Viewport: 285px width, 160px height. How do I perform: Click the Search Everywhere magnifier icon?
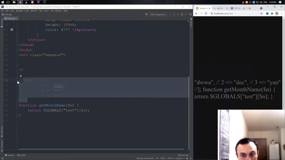pos(191,14)
